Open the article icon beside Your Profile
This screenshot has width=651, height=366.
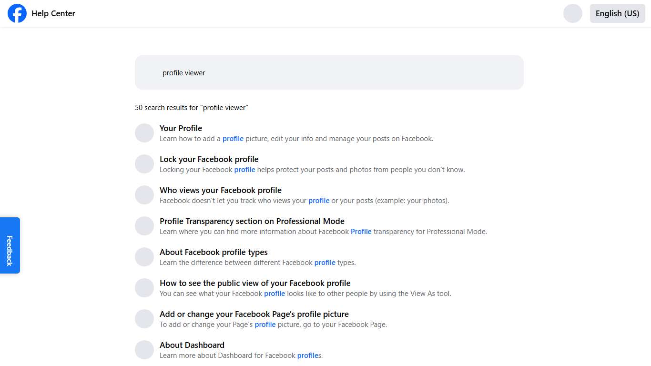click(x=144, y=133)
